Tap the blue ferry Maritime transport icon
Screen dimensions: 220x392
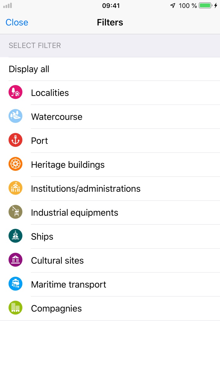click(x=15, y=284)
